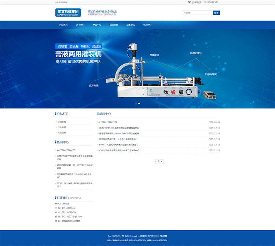
Task: Click the 某某机械集团 logo
Action: point(68,13)
